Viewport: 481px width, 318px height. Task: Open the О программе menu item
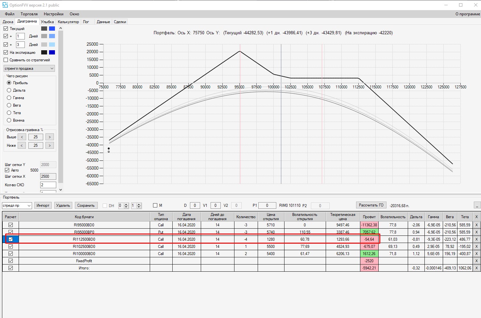tap(468, 14)
